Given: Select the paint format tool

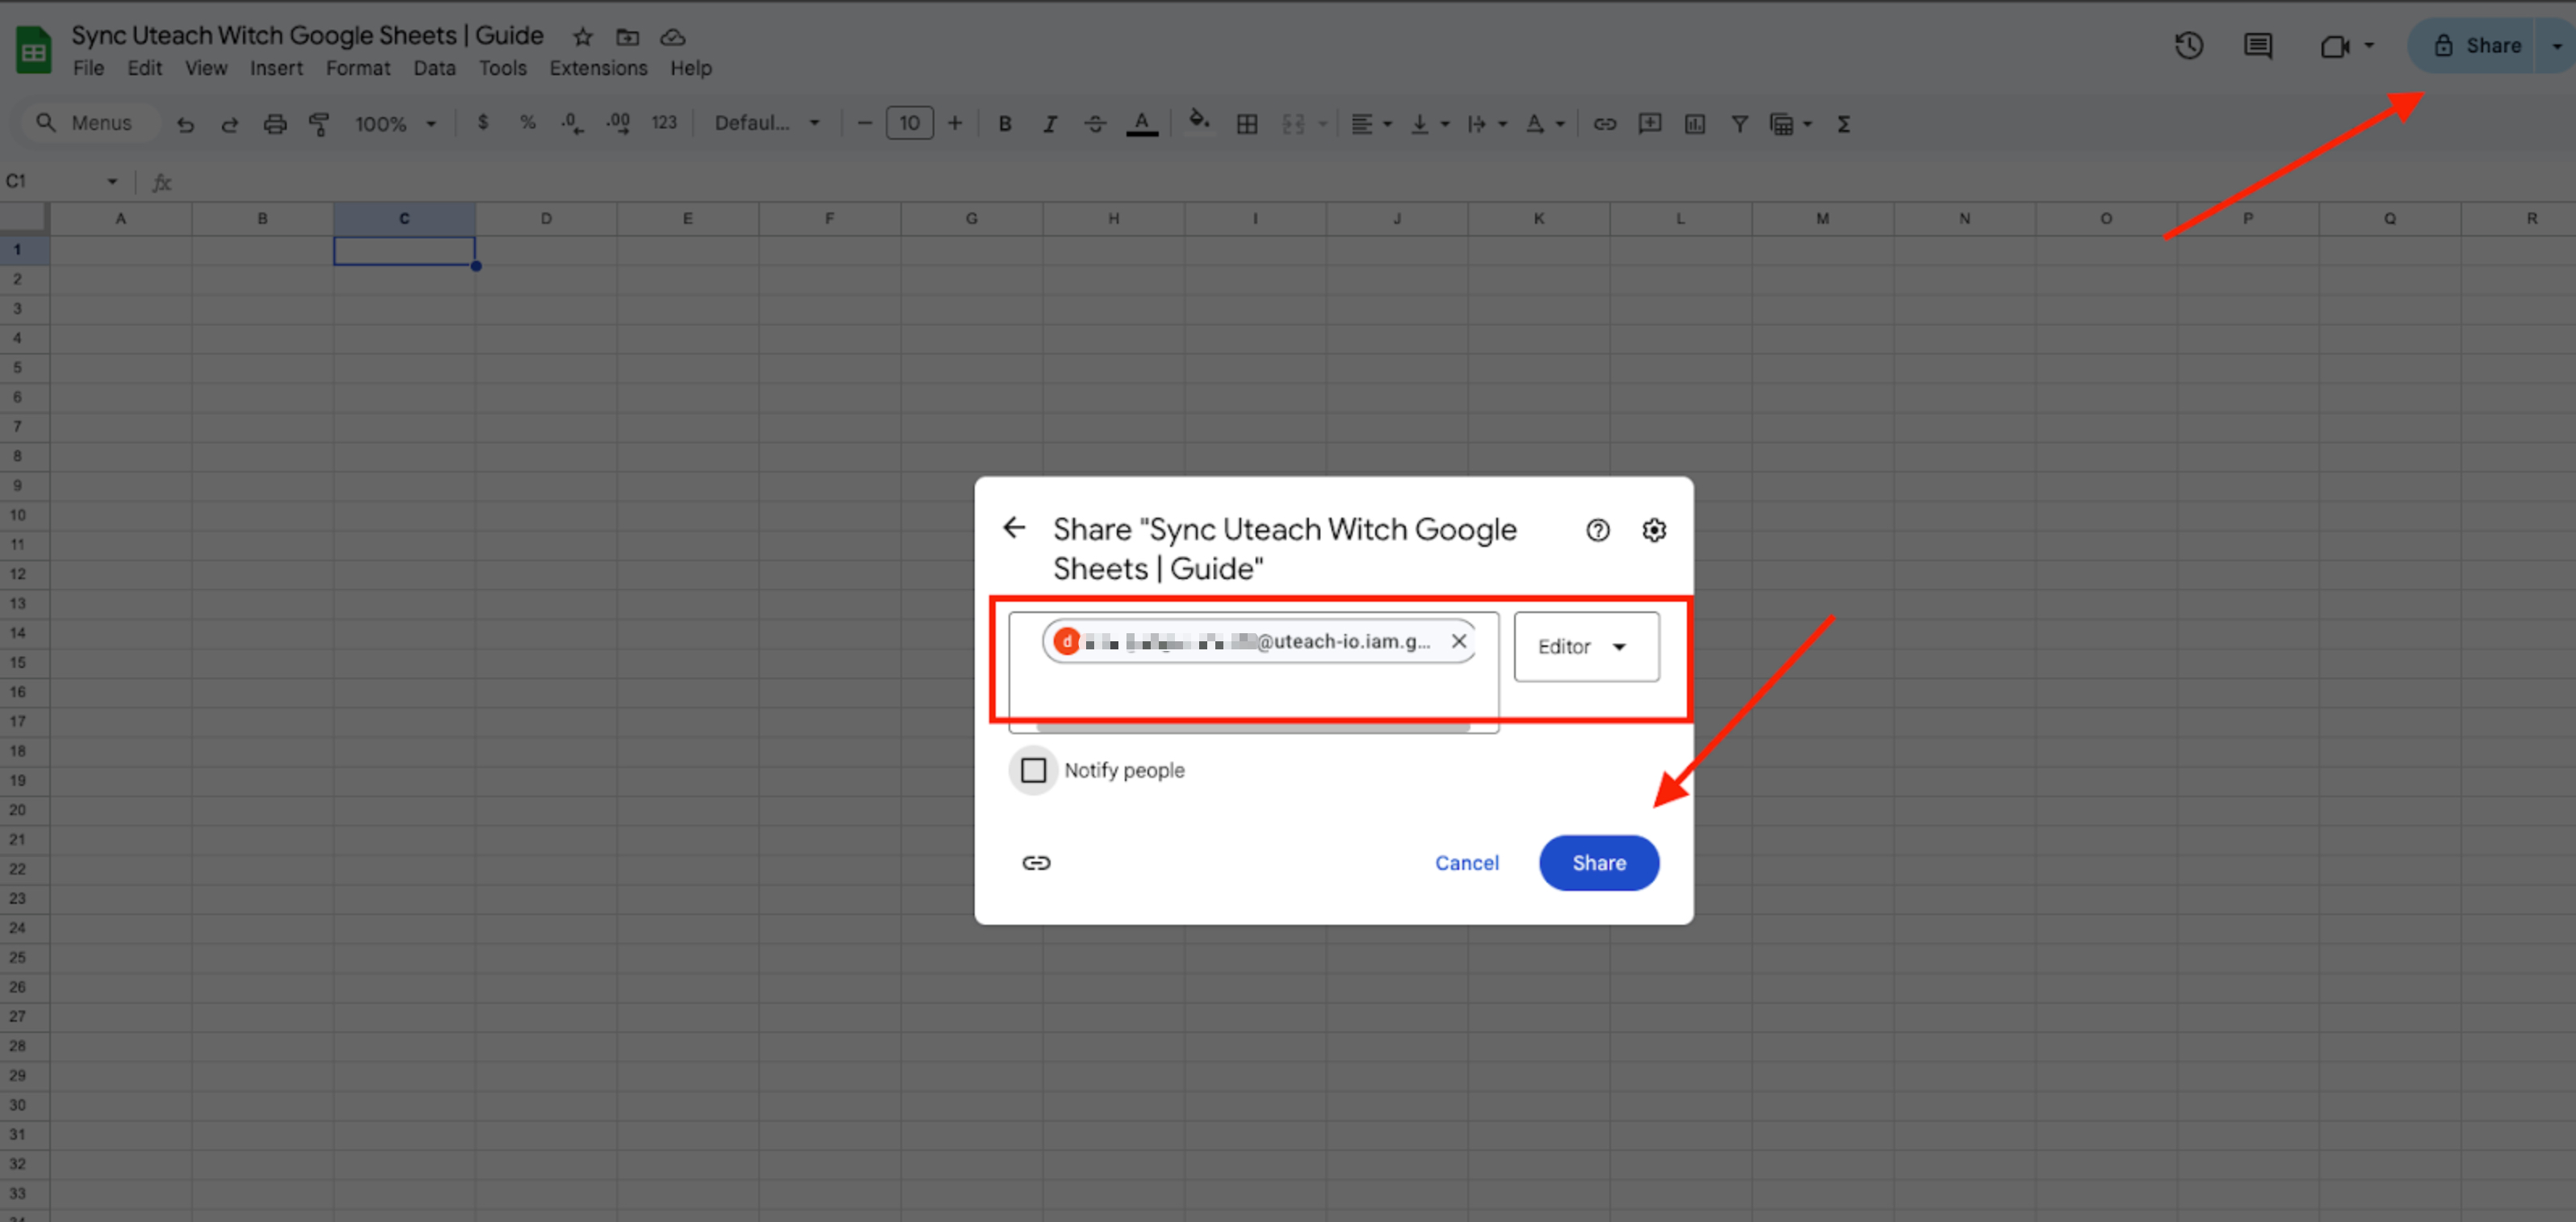Looking at the screenshot, I should 319,124.
